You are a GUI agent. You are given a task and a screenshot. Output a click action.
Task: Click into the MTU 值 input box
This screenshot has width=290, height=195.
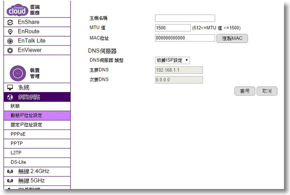pyautogui.click(x=173, y=28)
